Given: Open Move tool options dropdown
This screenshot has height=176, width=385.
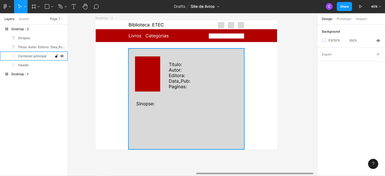Looking at the screenshot, I should 25,7.
